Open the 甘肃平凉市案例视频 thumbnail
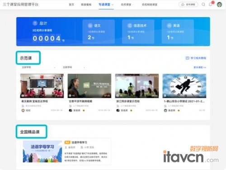Viewport: 226px width, 170px height. [x=89, y=86]
